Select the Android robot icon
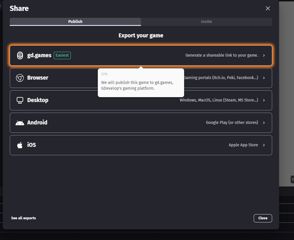Image resolution: width=294 pixels, height=240 pixels. click(20, 122)
